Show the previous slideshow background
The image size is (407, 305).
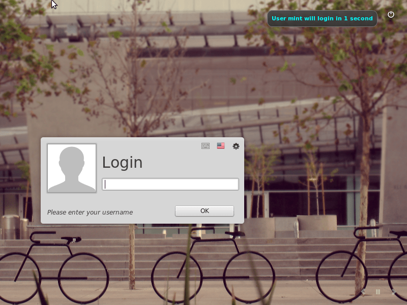(363, 292)
